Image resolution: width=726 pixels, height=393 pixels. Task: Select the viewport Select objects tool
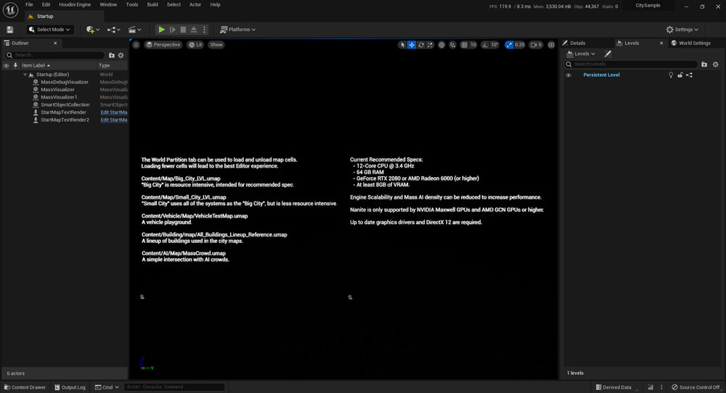(x=402, y=45)
